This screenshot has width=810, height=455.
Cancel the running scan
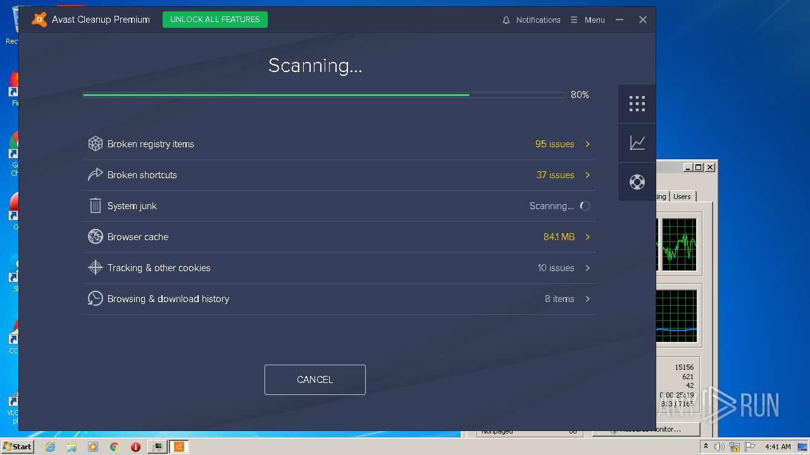point(315,380)
